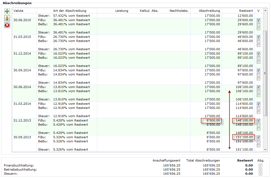Click highlighted 151'100.00 Restwert value
Screen dimensions: 271x178
pyautogui.click(x=244, y=137)
